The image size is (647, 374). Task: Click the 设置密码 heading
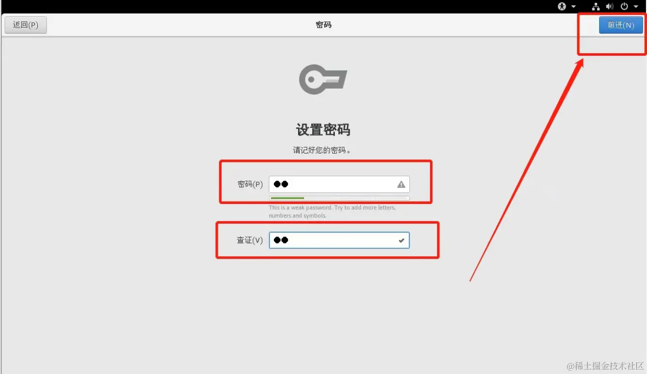323,130
